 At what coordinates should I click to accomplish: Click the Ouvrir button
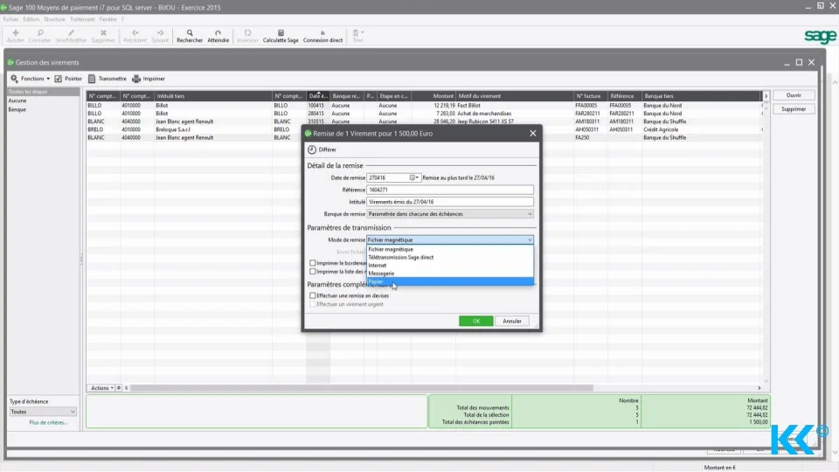pyautogui.click(x=794, y=95)
